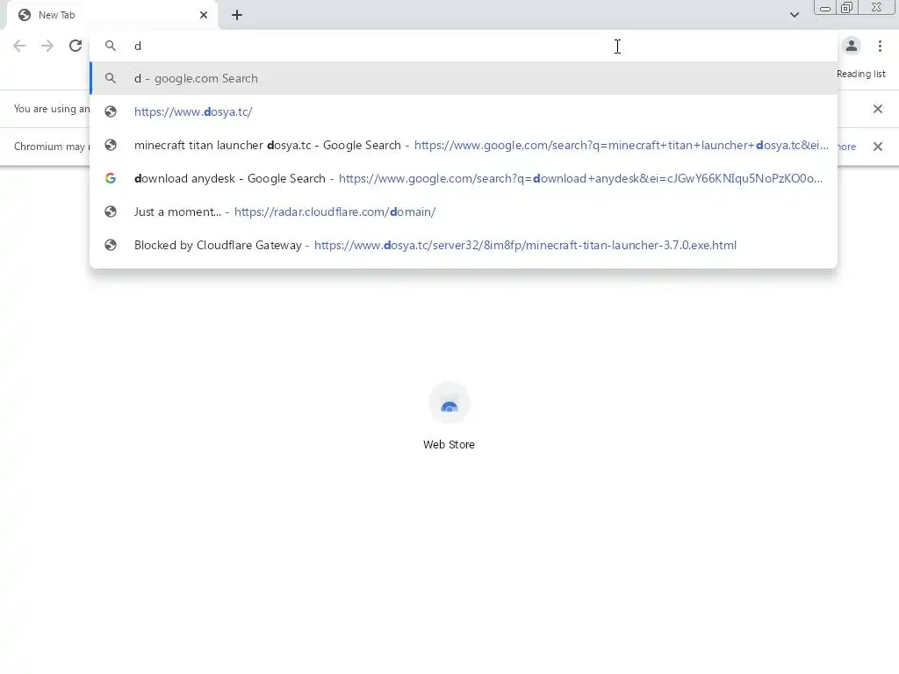Open a new tab with plus button
Viewport: 899px width, 674px height.
pos(237,16)
